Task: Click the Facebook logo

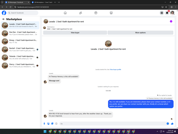Action: pos(4,13)
